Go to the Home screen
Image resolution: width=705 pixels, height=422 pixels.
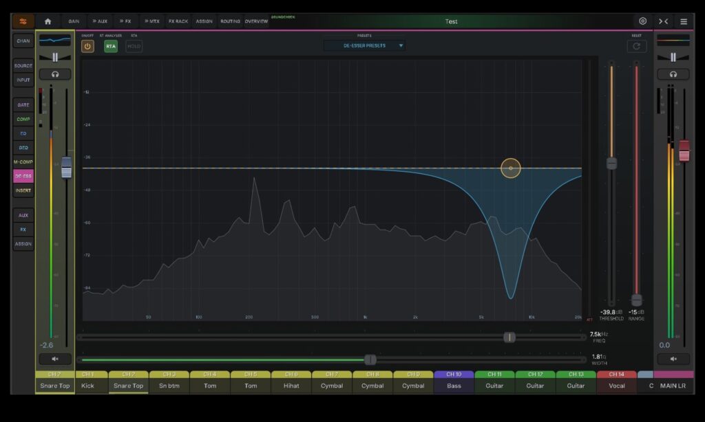pyautogui.click(x=48, y=21)
